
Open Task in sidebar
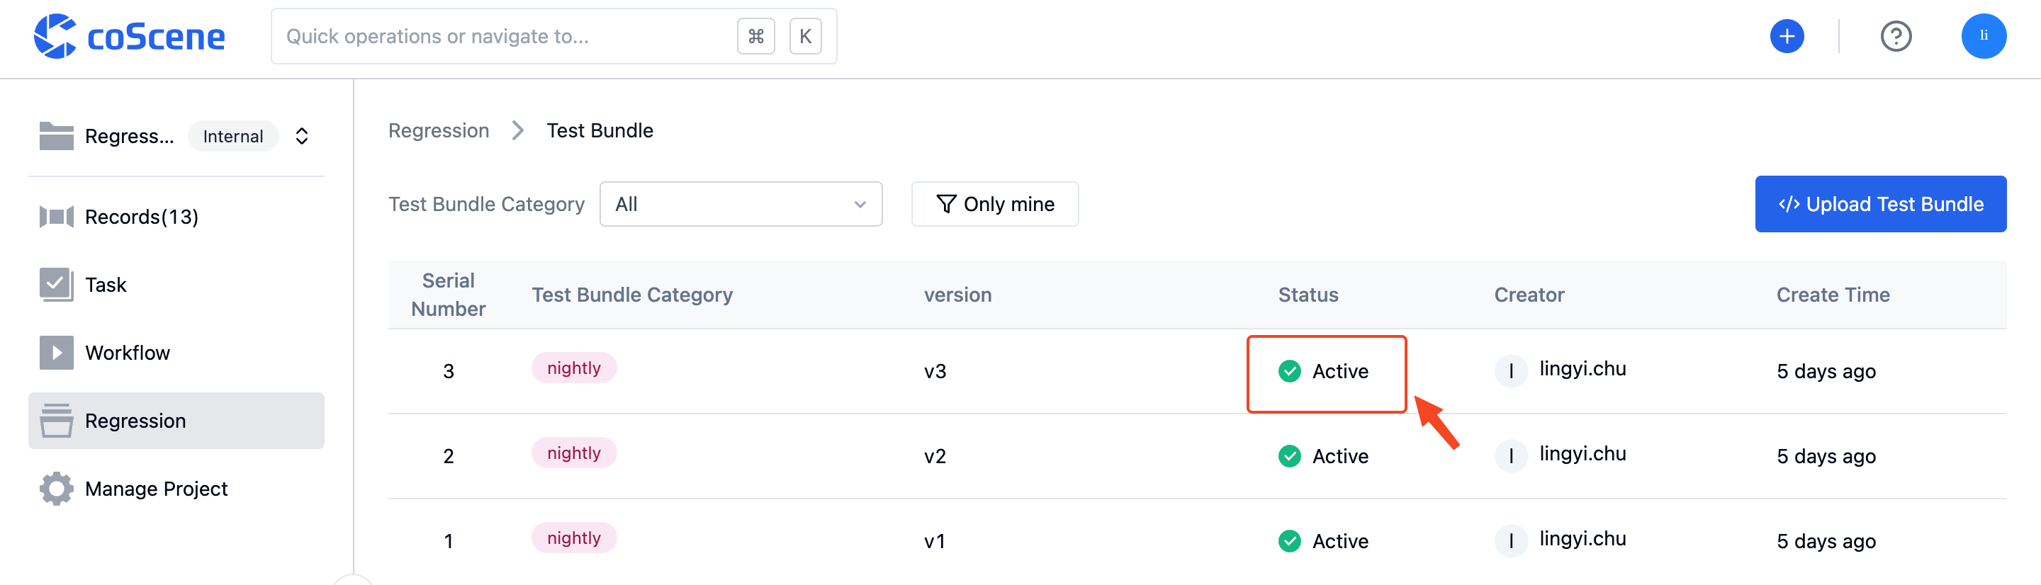click(x=176, y=284)
